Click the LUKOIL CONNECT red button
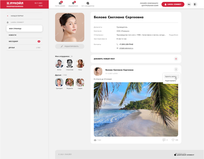 click(x=173, y=4)
